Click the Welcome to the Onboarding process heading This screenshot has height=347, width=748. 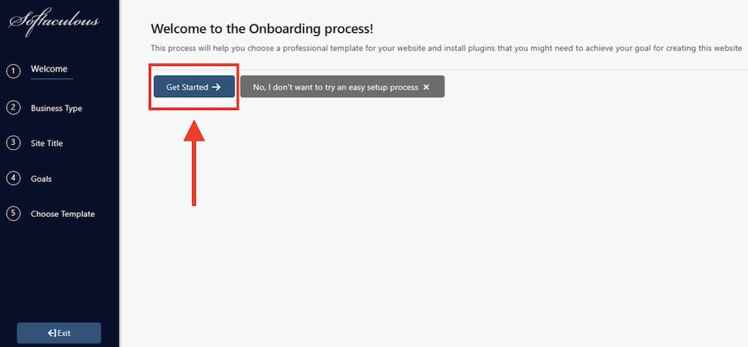tap(262, 29)
